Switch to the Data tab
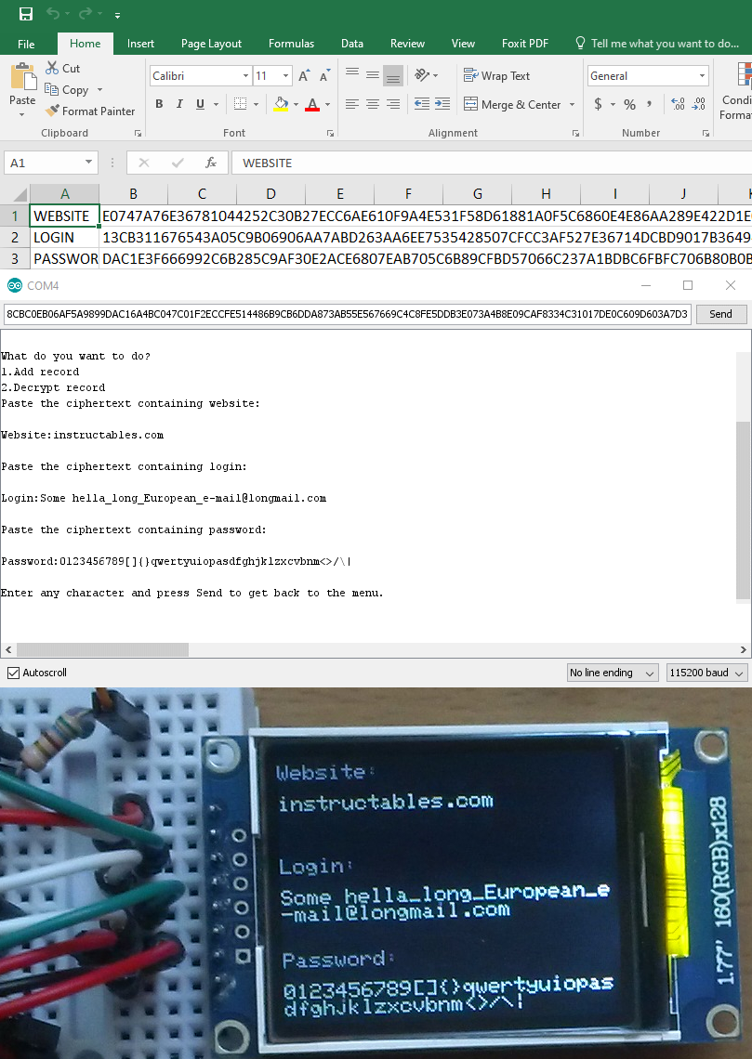The width and height of the screenshot is (752, 1059). point(352,44)
